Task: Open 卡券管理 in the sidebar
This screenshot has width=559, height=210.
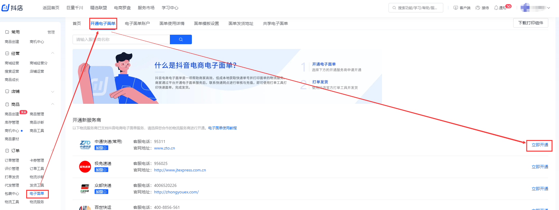Action: tap(37, 160)
